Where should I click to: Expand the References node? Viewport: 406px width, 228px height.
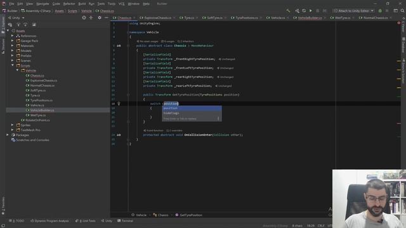13,35
